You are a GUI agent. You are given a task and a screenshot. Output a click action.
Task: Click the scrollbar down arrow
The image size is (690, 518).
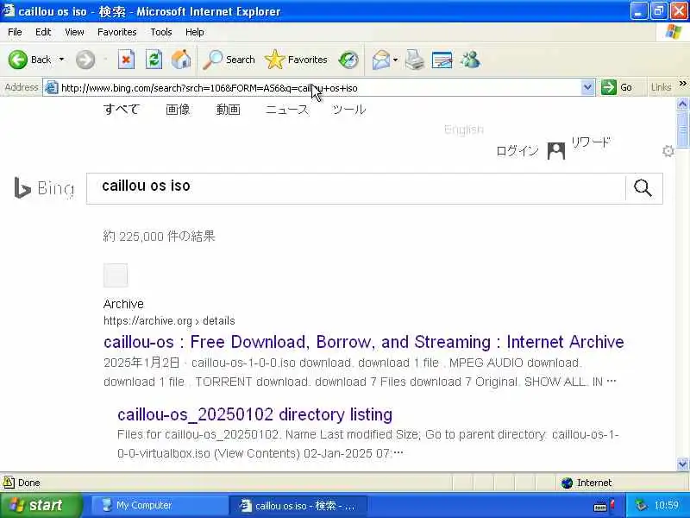pos(682,464)
